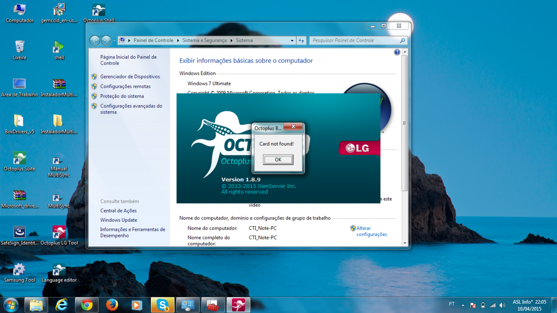Click Sistema e Segurança breadcrumb
The height and width of the screenshot is (313, 557).
tap(205, 40)
